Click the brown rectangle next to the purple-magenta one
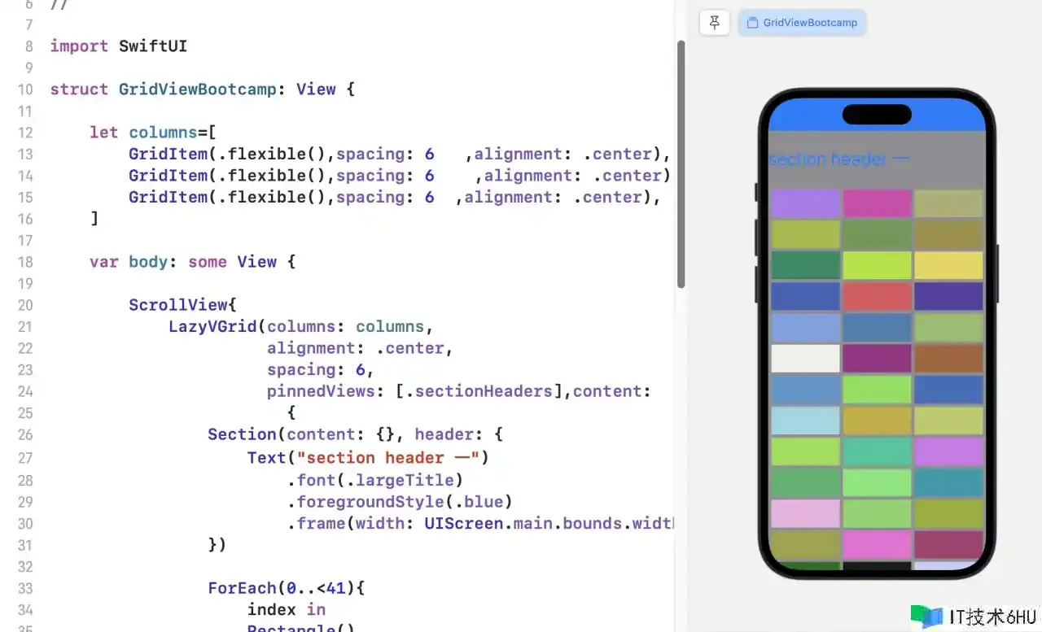This screenshot has height=632, width=1042. tap(948, 358)
